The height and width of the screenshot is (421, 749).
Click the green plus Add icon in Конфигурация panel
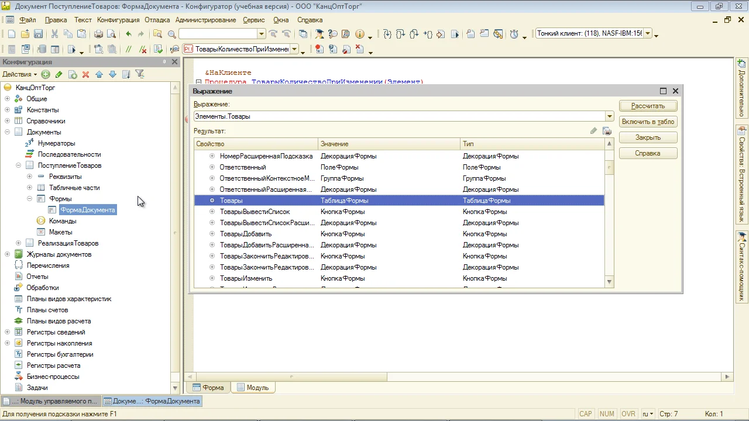tap(46, 74)
